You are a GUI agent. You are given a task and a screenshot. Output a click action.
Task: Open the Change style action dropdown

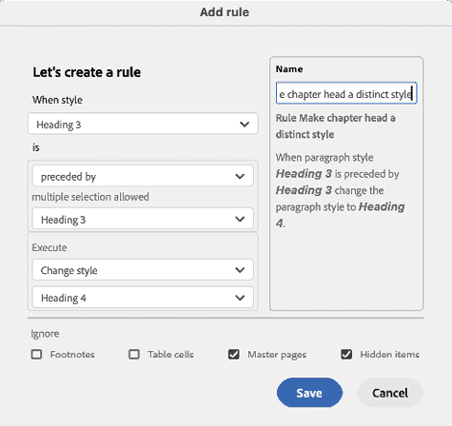pos(143,270)
